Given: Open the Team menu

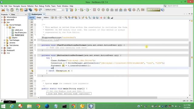Looking at the screenshot, I should pyautogui.click(x=53, y=6).
